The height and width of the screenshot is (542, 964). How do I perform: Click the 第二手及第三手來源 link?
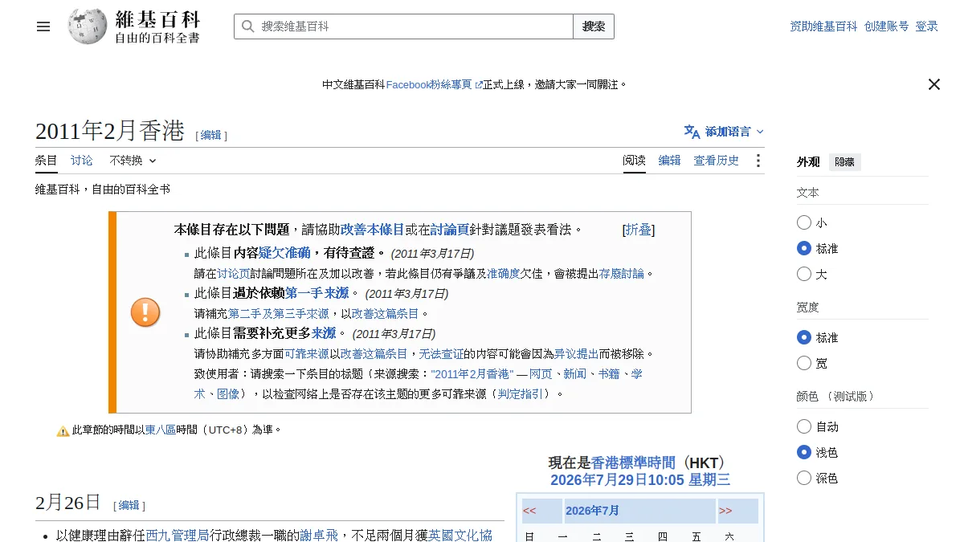[279, 314]
